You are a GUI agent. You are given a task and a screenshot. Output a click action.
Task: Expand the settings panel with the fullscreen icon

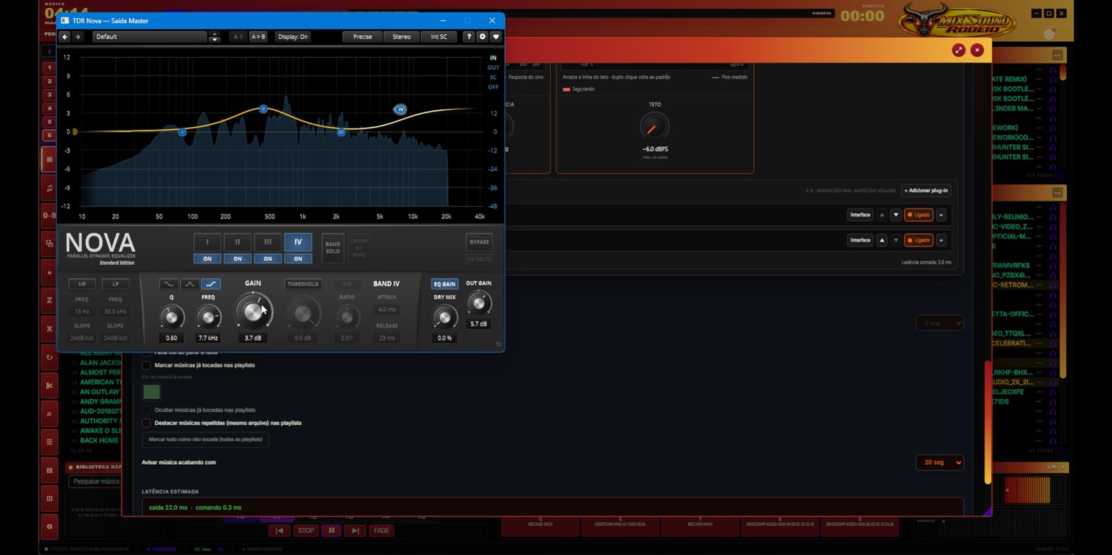pos(958,50)
